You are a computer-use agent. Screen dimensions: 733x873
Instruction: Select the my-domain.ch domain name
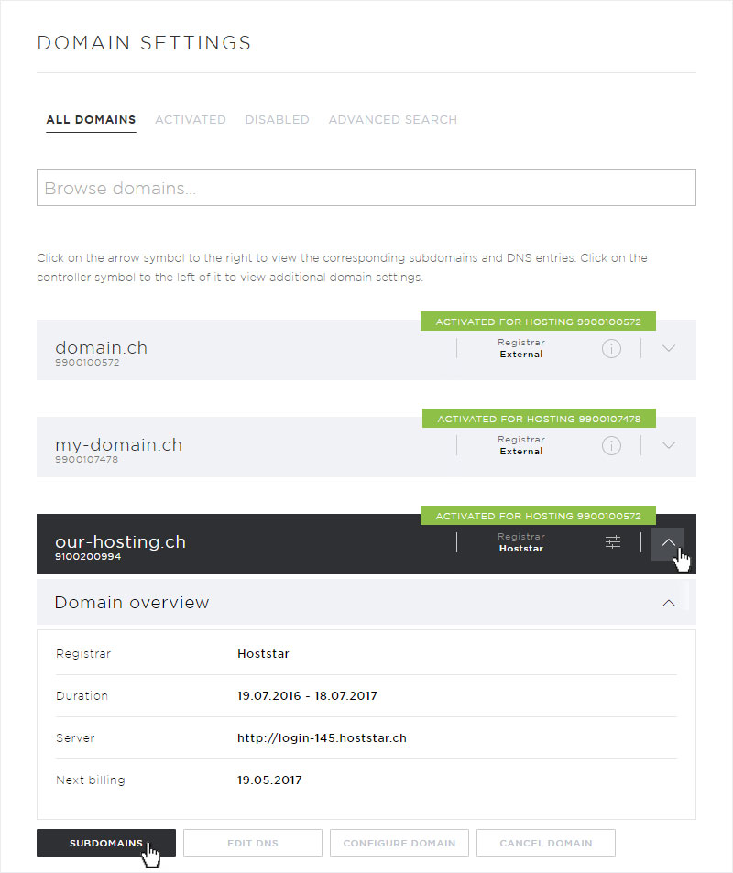tap(118, 445)
